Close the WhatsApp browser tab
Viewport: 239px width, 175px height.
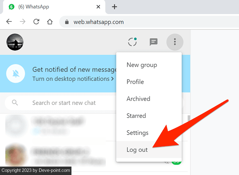pyautogui.click(x=98, y=7)
